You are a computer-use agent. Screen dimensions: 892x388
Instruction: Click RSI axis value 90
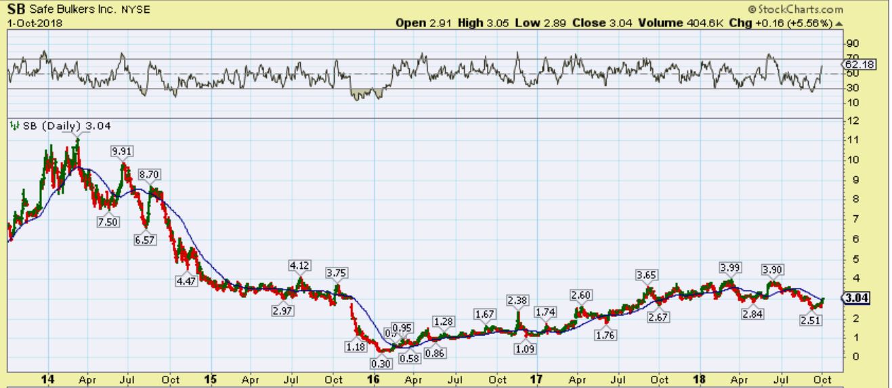point(853,43)
